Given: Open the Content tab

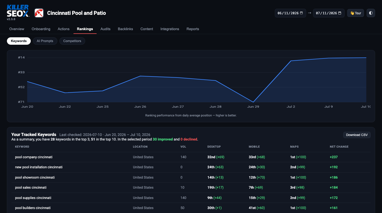Looking at the screenshot, I should pyautogui.click(x=147, y=29).
